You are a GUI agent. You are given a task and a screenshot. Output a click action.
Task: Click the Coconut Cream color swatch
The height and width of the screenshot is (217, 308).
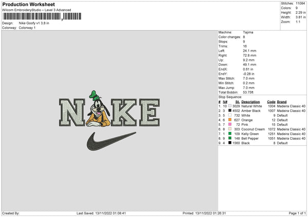pos(230,129)
